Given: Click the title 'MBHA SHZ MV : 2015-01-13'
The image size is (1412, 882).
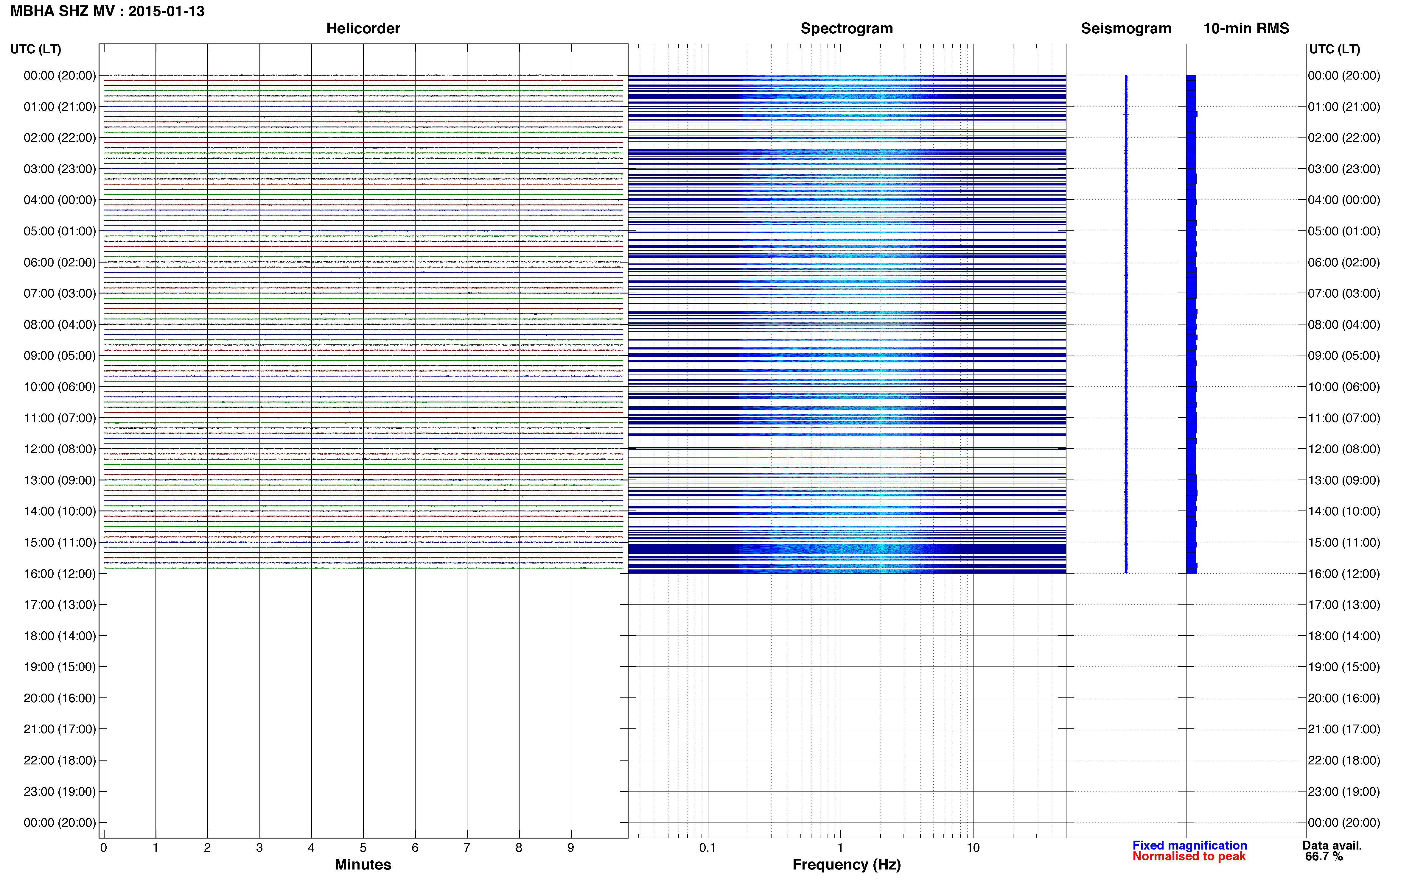Looking at the screenshot, I should click(108, 11).
